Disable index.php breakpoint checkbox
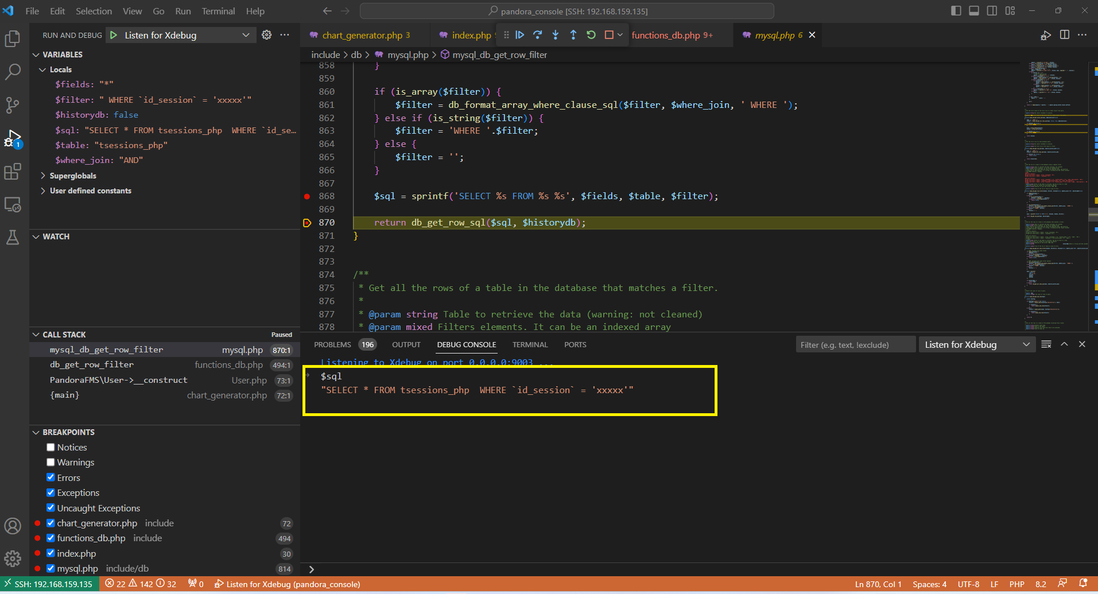The width and height of the screenshot is (1098, 594). tap(51, 553)
